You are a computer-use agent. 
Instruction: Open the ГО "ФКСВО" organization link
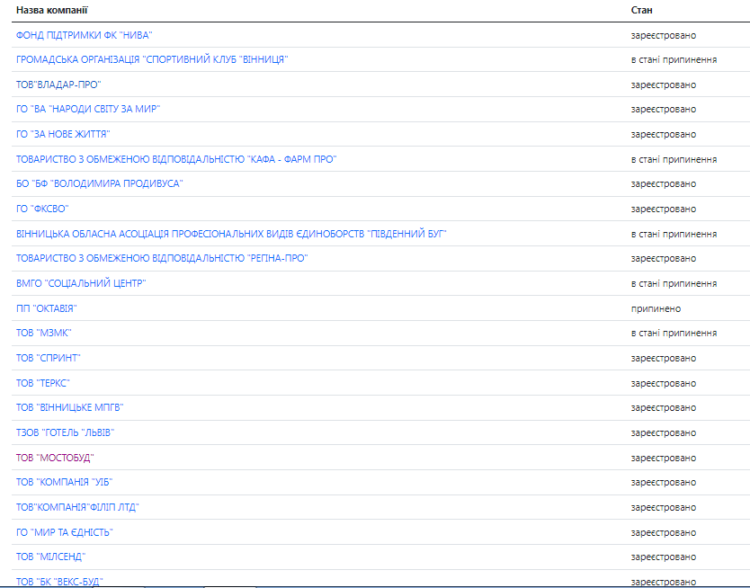tap(42, 209)
